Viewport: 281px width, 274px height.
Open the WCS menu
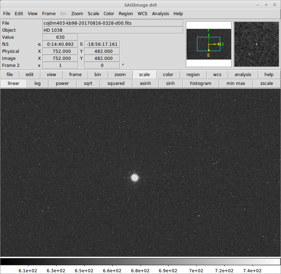pyautogui.click(x=142, y=14)
